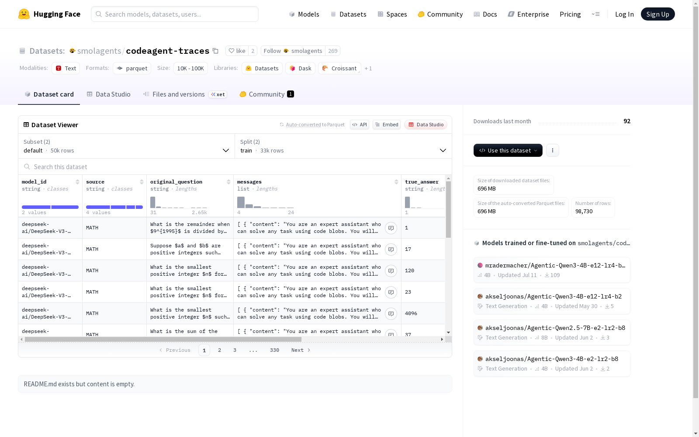Select the Croissant library tag

(340, 68)
